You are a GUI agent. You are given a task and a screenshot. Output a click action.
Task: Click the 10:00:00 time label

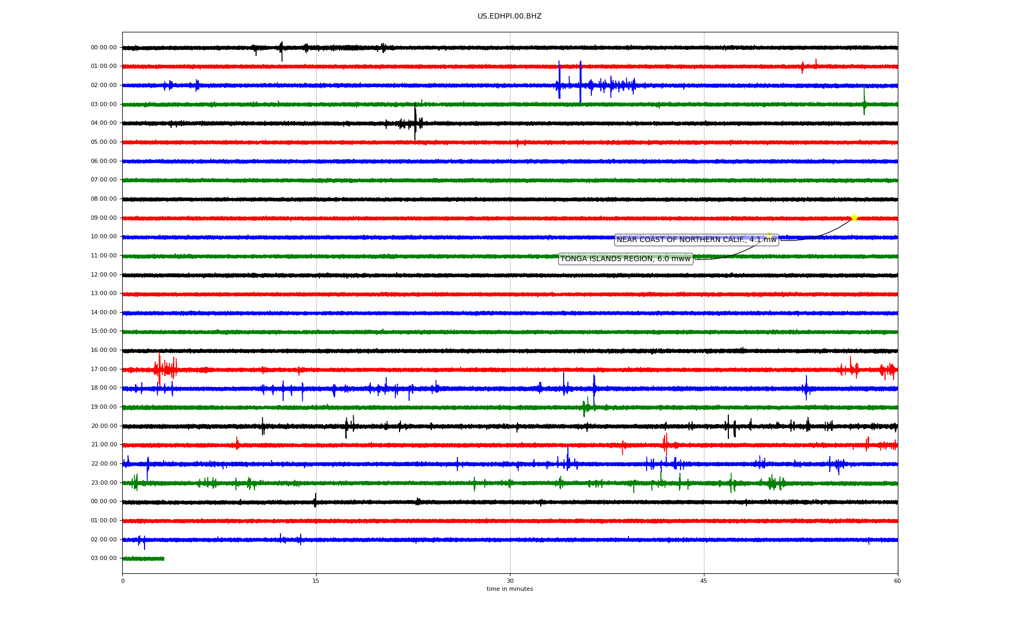click(104, 237)
